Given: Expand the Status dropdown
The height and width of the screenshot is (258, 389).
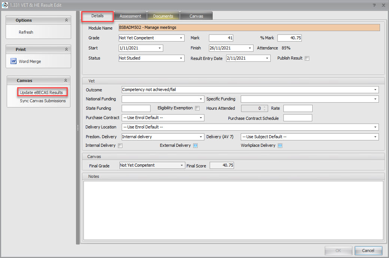Looking at the screenshot, I should [x=181, y=58].
